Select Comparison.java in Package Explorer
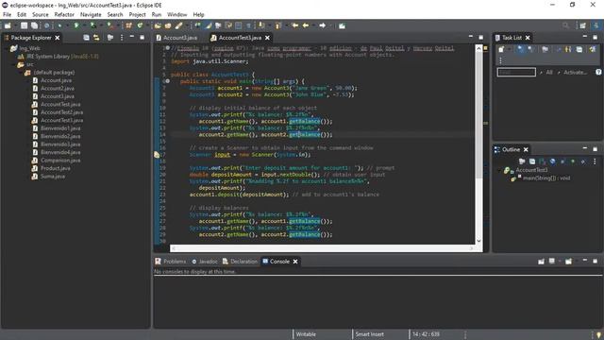Screen dimensions: 604x340 click(x=60, y=160)
